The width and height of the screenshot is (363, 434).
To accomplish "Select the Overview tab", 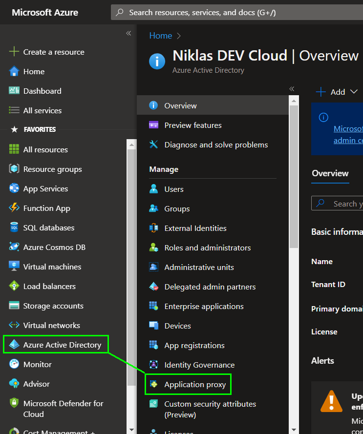I will [330, 173].
